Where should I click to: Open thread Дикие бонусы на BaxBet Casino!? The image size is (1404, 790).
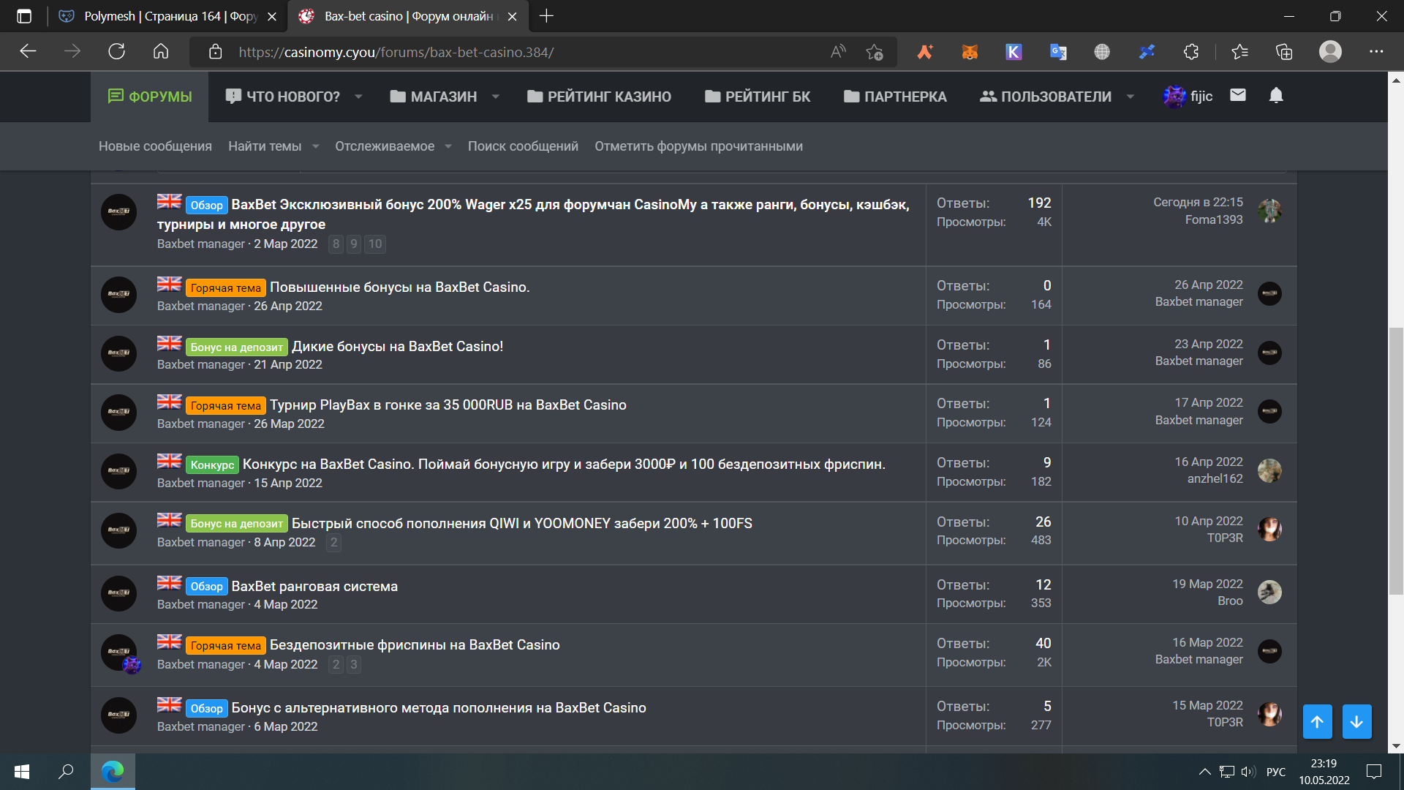coord(397,347)
